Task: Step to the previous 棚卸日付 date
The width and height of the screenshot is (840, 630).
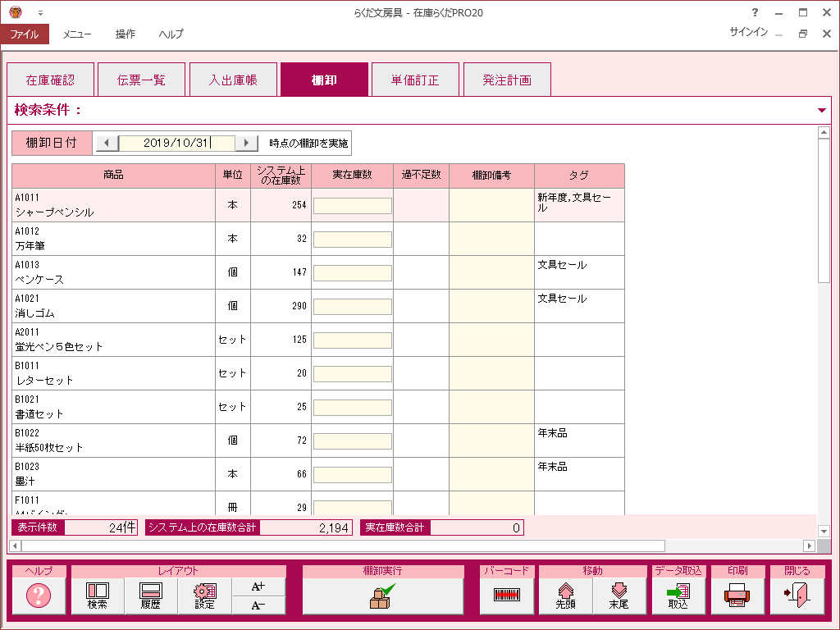Action: tap(106, 143)
